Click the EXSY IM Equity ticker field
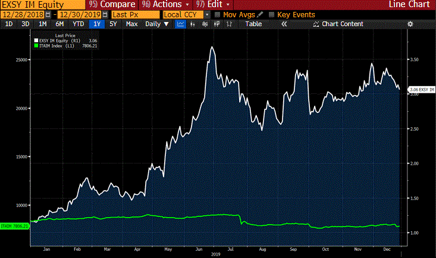Image resolution: width=436 pixels, height=258 pixels. click(x=43, y=5)
